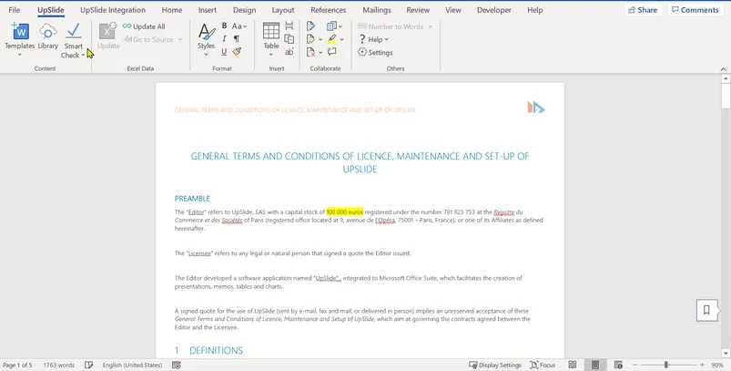Click the Share button

pyautogui.click(x=643, y=10)
